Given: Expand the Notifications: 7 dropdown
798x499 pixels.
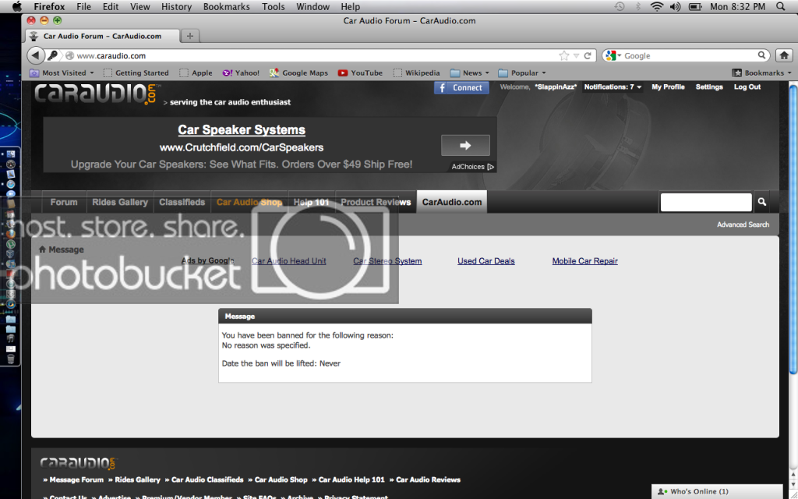Looking at the screenshot, I should tap(613, 87).
